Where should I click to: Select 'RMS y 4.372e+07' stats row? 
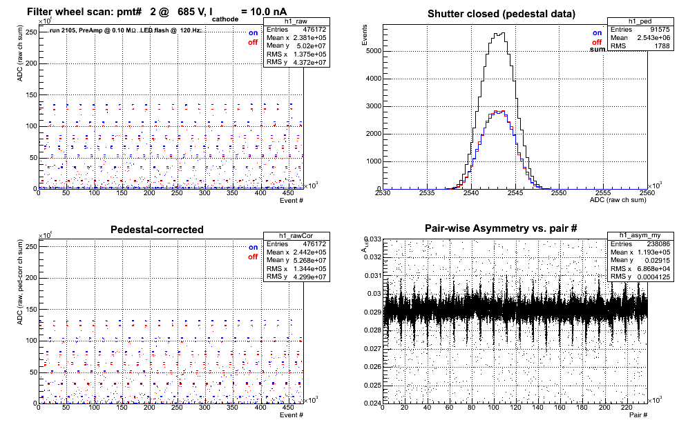coord(296,62)
